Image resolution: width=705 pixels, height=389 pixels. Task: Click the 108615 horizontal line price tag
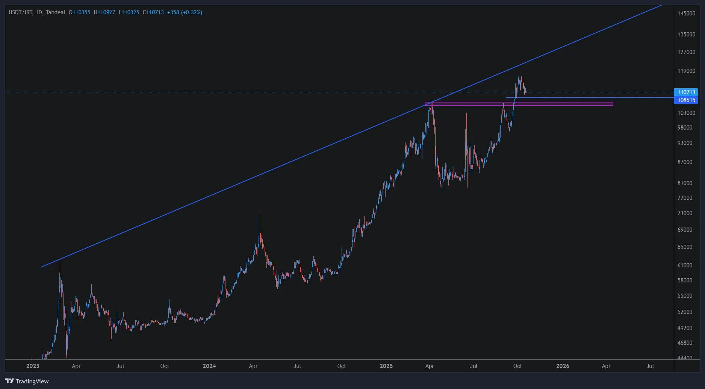[686, 100]
